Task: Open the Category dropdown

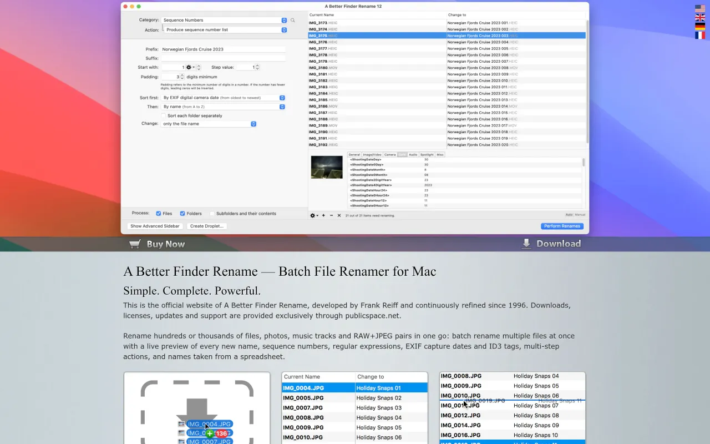Action: (x=224, y=20)
